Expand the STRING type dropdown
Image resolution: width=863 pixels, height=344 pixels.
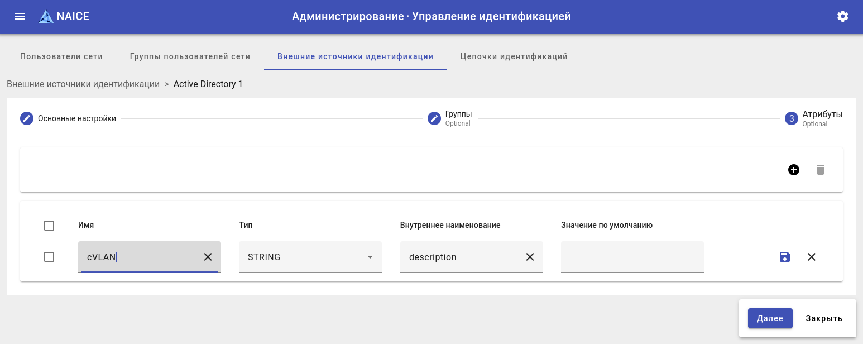click(310, 257)
